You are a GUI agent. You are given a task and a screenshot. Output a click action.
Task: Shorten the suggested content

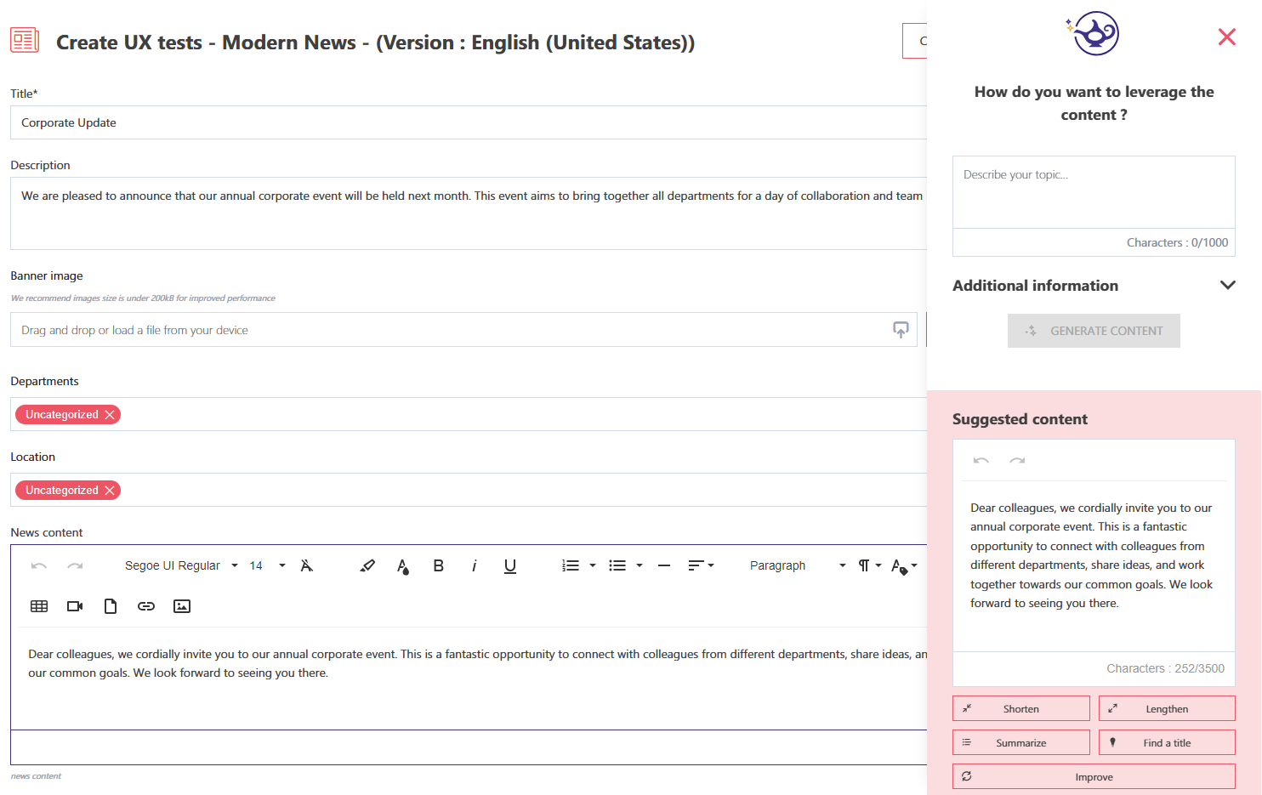tap(1021, 708)
